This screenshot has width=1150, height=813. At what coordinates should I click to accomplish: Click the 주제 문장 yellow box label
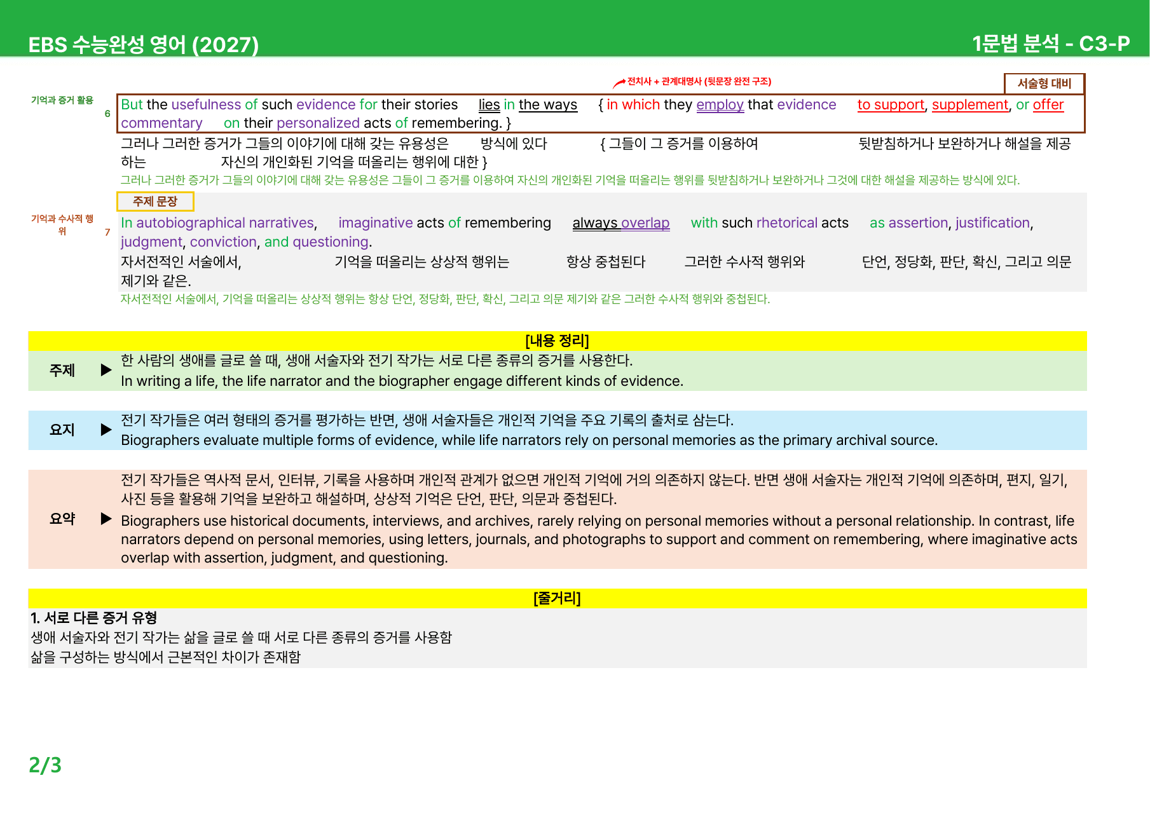(x=155, y=202)
